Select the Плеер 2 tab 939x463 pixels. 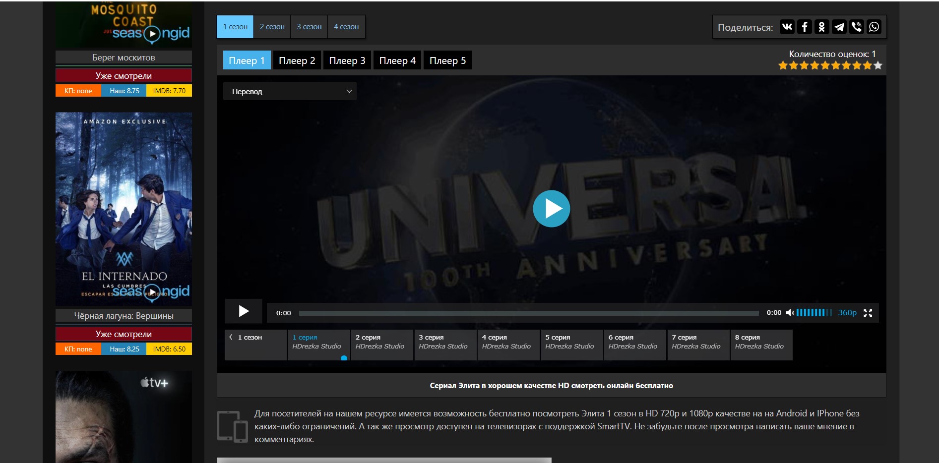pyautogui.click(x=297, y=60)
